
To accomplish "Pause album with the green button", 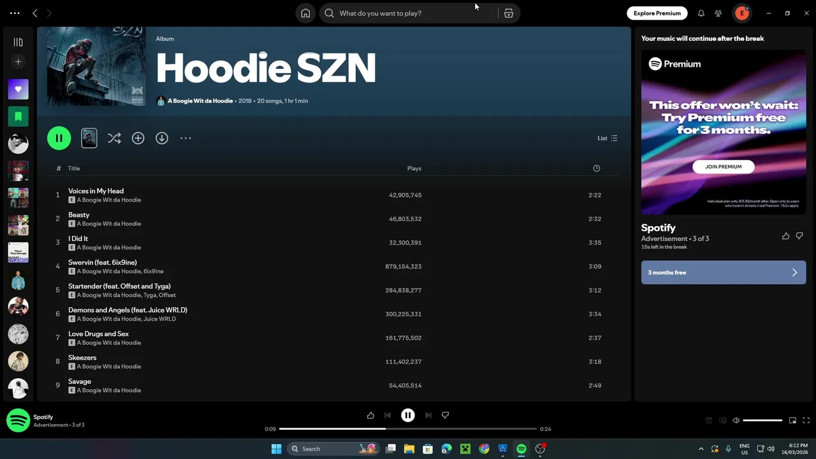I will pyautogui.click(x=59, y=138).
